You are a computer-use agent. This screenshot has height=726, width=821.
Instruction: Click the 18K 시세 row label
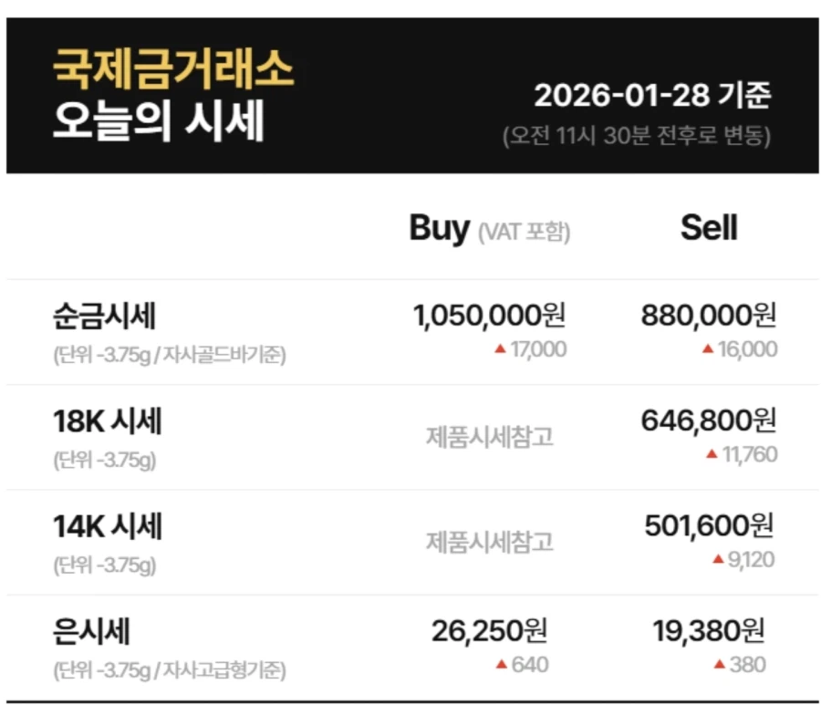point(108,421)
